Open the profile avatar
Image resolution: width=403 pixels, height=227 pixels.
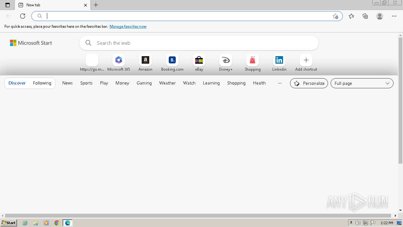pos(380,16)
